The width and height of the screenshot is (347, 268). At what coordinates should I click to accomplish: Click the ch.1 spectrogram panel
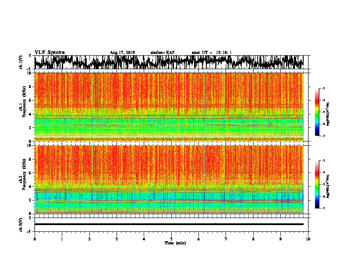pyautogui.click(x=169, y=107)
